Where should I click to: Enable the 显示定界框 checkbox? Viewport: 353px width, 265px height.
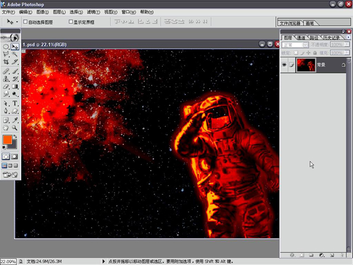click(x=71, y=22)
